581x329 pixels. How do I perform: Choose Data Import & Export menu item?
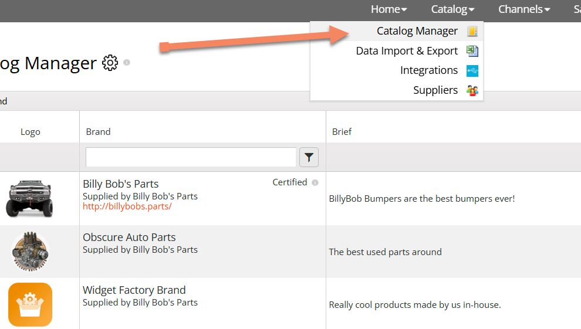click(407, 51)
